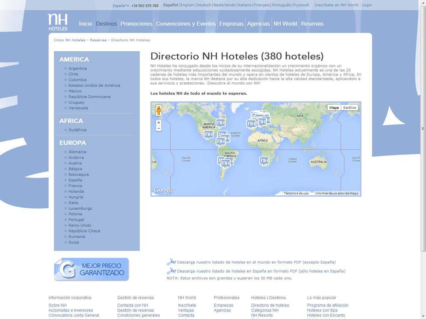Select the NH marker in South Africa
Viewport: 426px width, 319px height.
pos(264,161)
